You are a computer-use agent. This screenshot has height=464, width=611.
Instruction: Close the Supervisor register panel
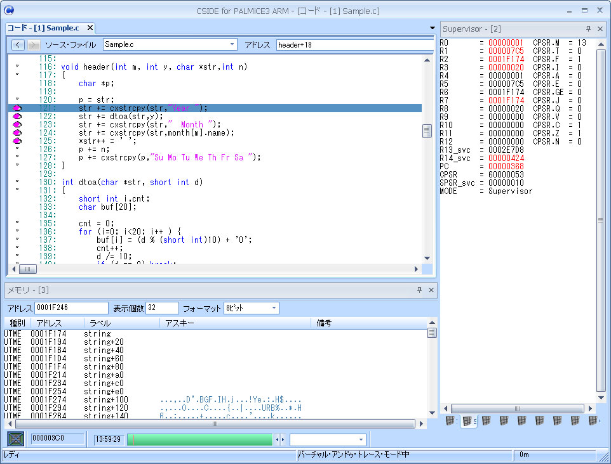click(x=600, y=29)
